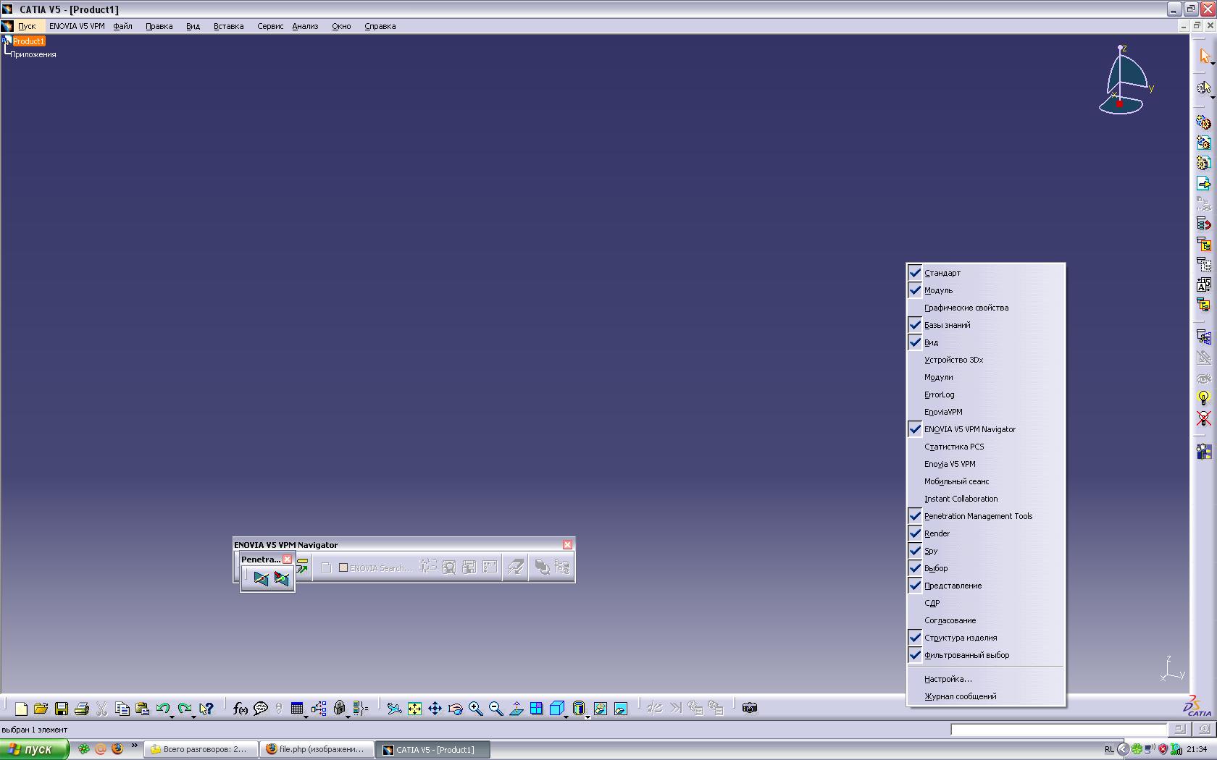Select Приложения node in the tree

(x=33, y=54)
